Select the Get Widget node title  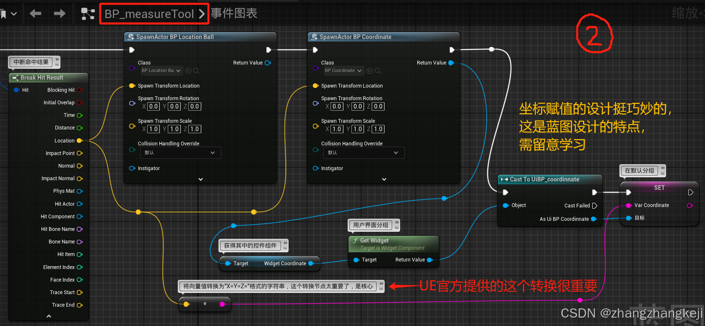point(374,241)
